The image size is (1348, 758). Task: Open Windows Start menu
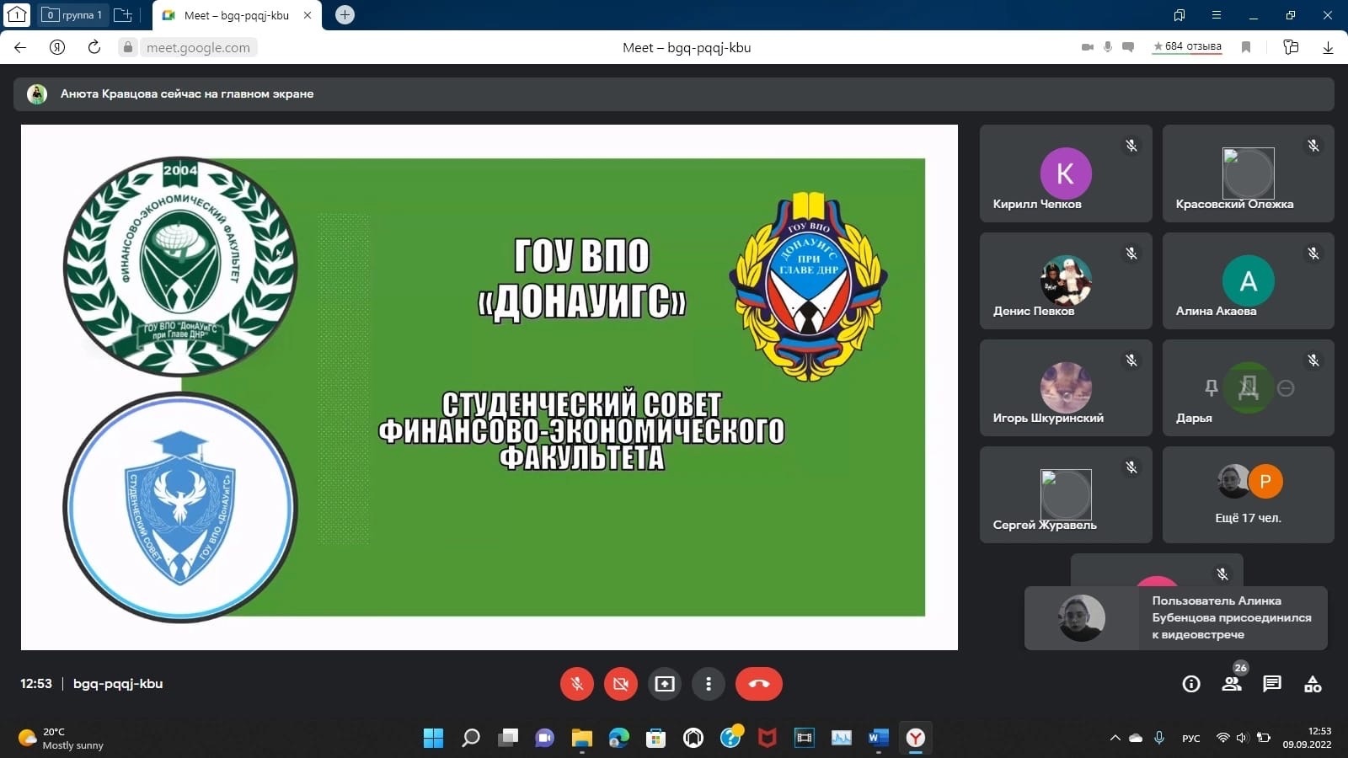[433, 738]
